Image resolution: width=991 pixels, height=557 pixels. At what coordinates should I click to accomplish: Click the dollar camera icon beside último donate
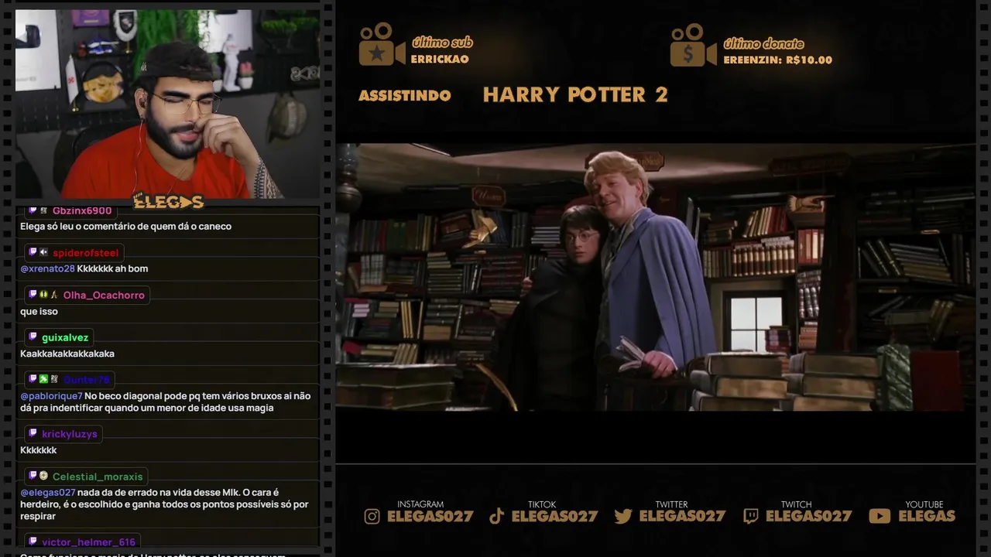point(694,45)
